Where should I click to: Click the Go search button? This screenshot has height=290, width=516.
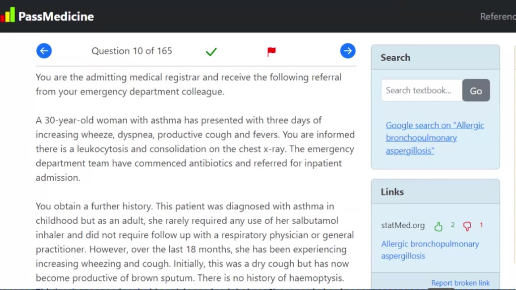pos(476,90)
